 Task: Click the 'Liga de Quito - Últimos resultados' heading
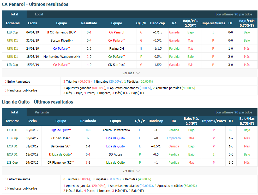(38, 102)
